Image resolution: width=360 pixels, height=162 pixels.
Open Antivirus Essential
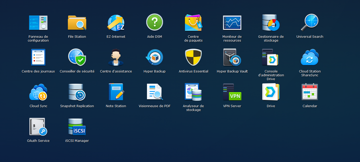[x=193, y=57]
